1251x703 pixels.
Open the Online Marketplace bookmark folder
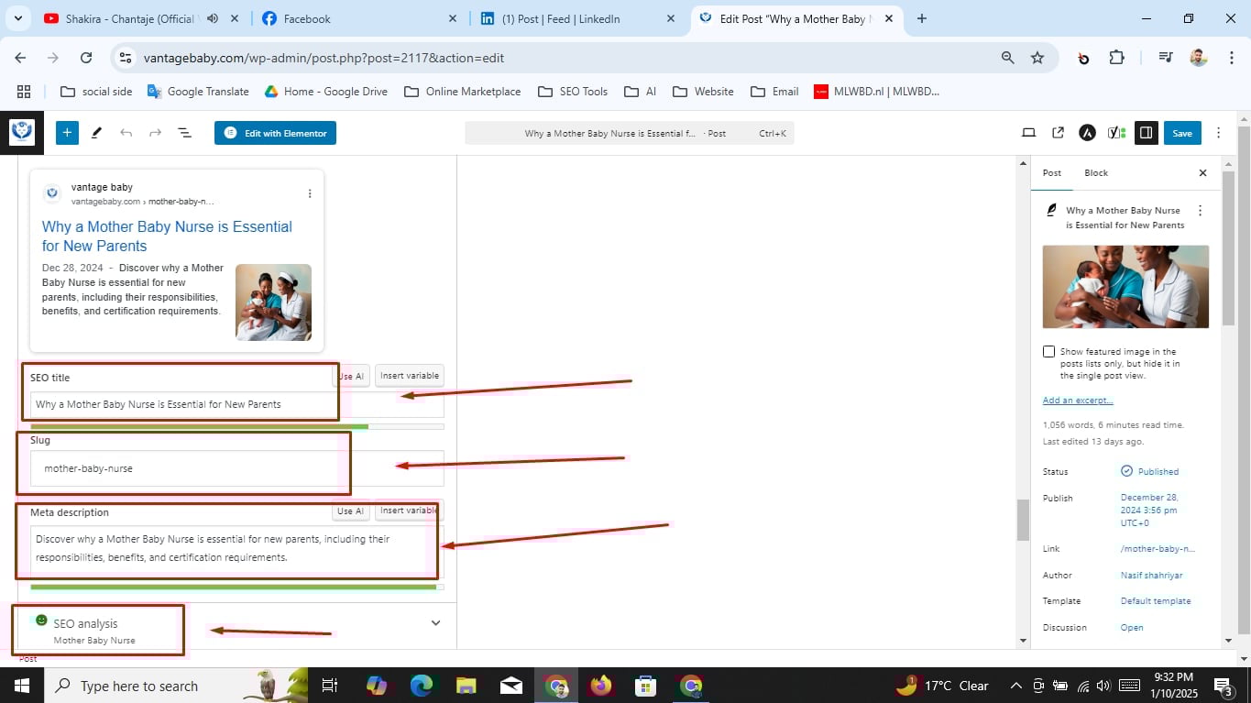tap(462, 92)
